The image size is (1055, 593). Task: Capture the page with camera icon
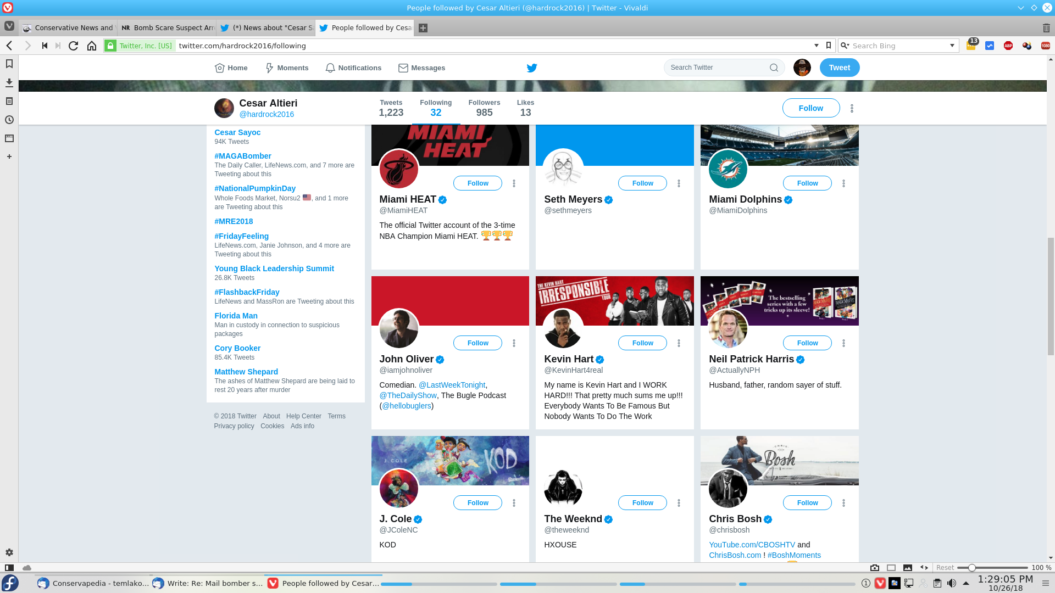point(875,568)
